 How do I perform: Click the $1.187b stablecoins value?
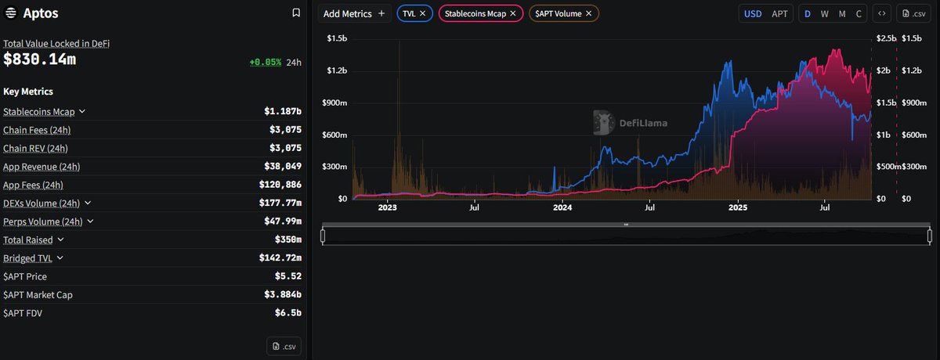click(x=283, y=112)
